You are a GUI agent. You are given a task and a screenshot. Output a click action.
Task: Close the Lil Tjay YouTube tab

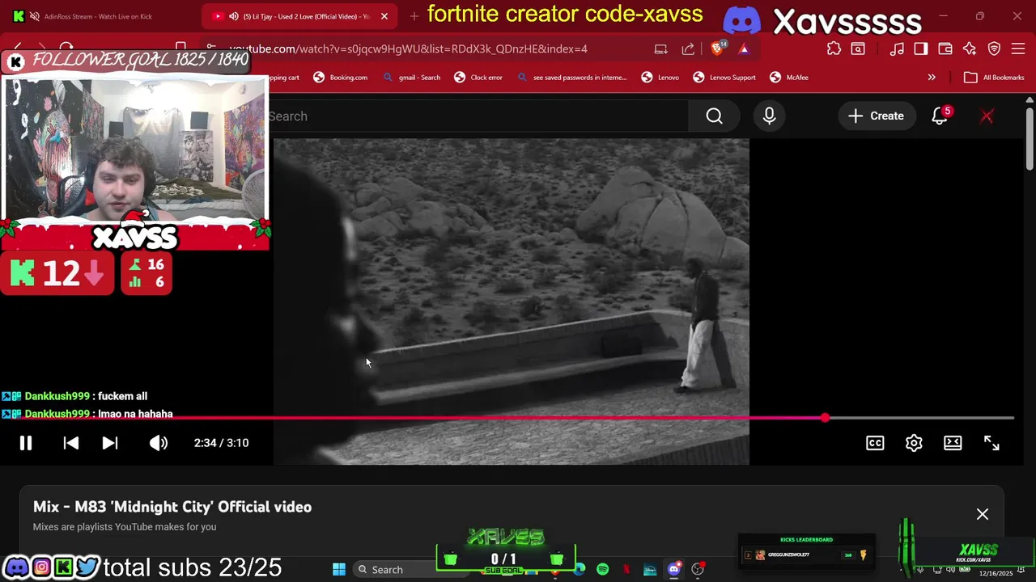[x=384, y=16]
